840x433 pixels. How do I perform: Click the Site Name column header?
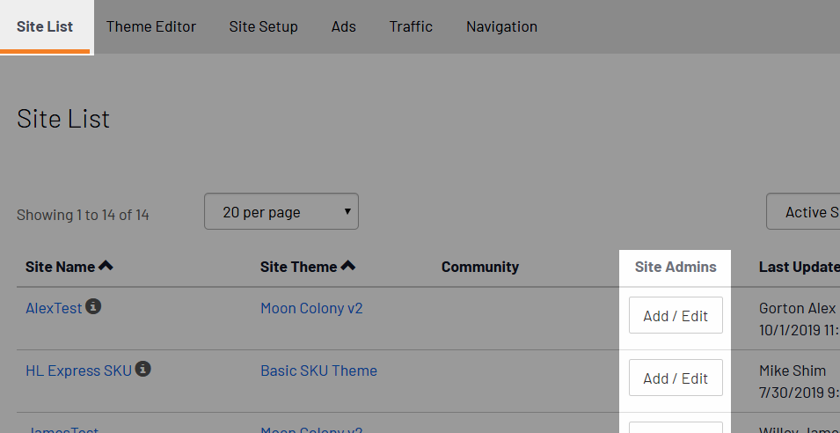[60, 267]
